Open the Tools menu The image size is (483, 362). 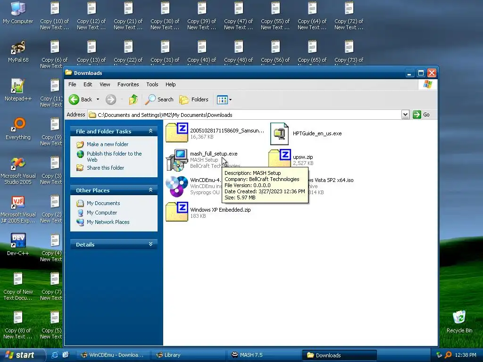pyautogui.click(x=152, y=84)
